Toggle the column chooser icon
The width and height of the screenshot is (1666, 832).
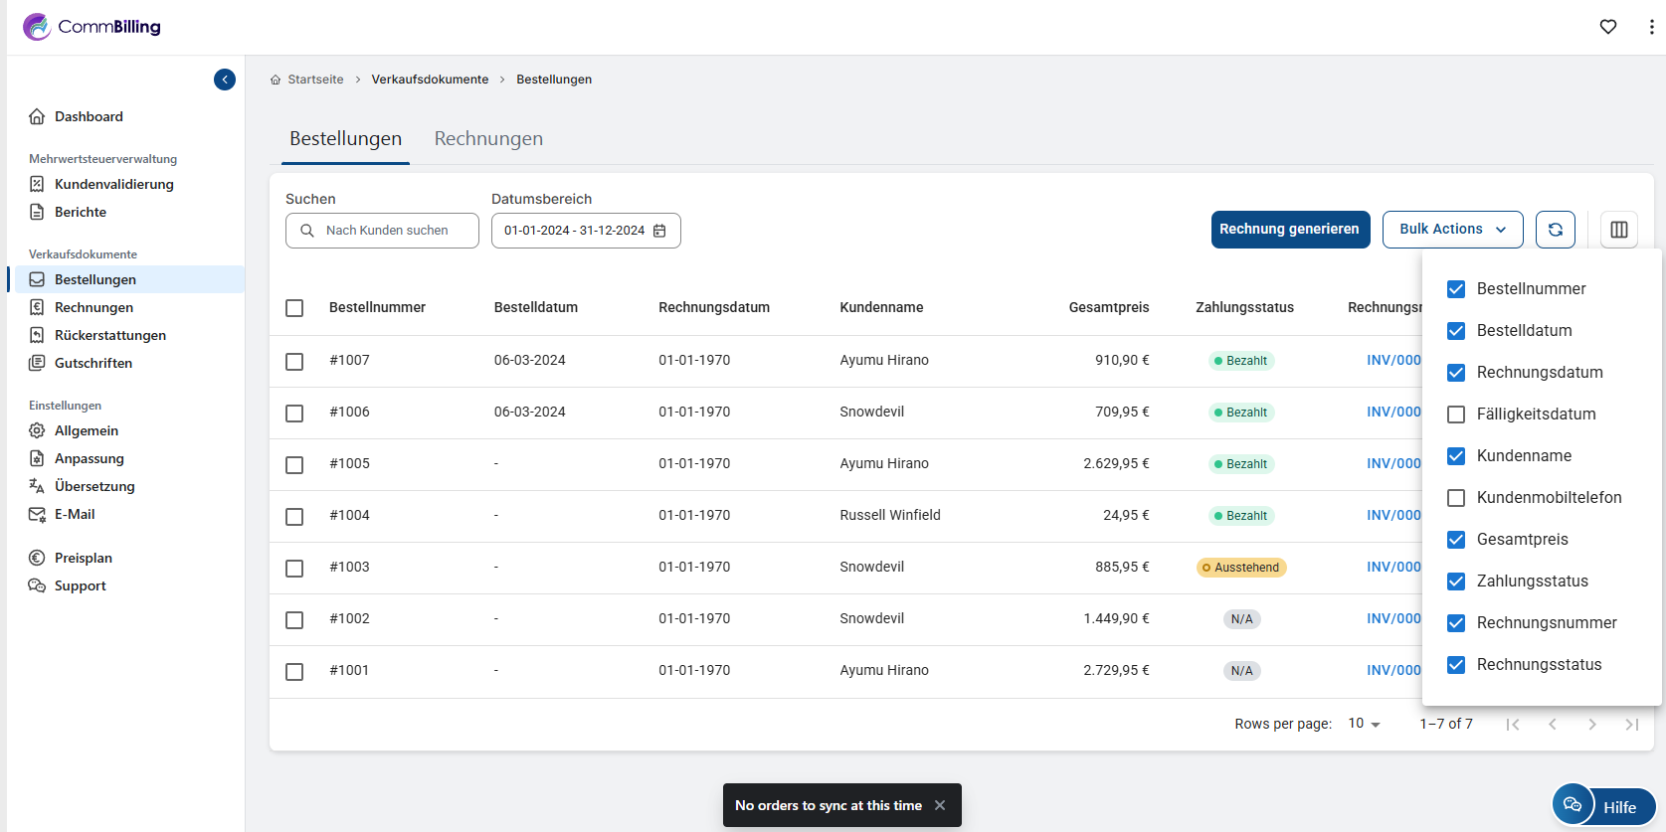[x=1618, y=230]
